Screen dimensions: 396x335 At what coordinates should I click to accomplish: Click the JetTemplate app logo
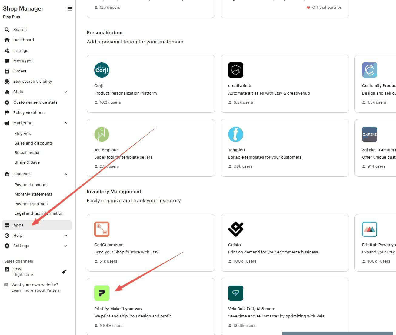pos(102,134)
